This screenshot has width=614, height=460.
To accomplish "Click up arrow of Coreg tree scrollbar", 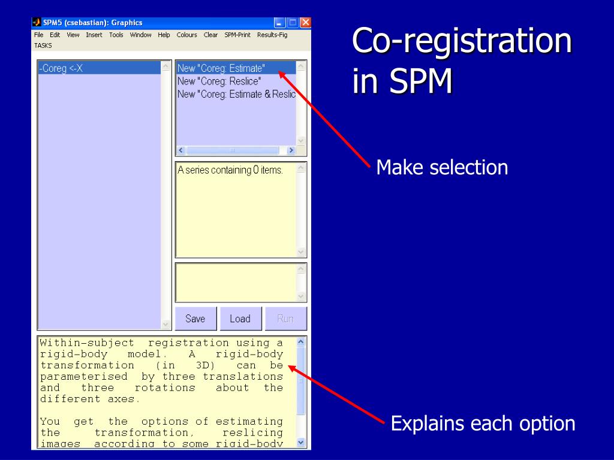I will click(165, 66).
